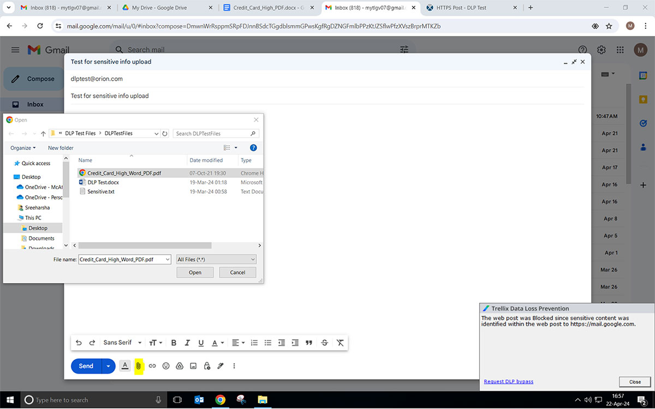The width and height of the screenshot is (655, 409).
Task: Toggle confidential mode lock icon
Action: 207,366
